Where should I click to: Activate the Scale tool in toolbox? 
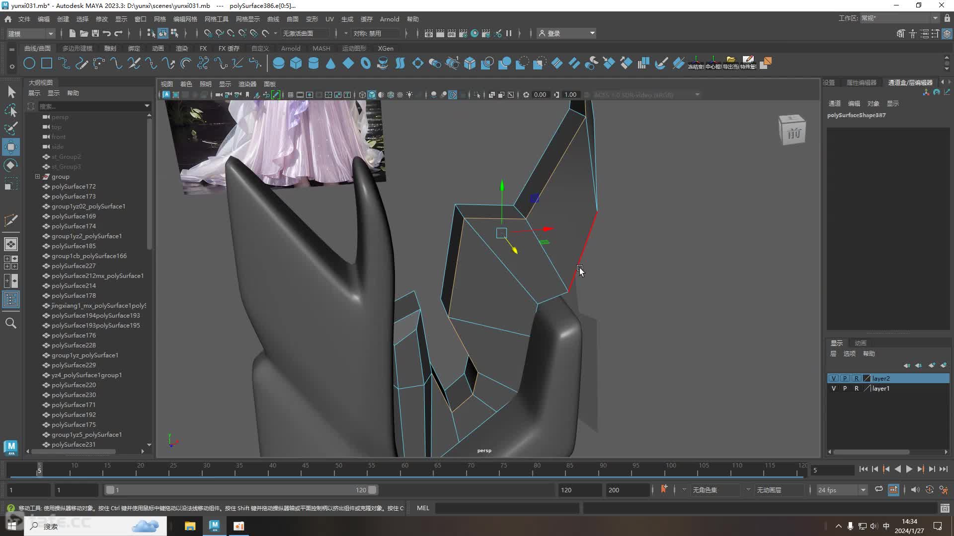coord(11,184)
